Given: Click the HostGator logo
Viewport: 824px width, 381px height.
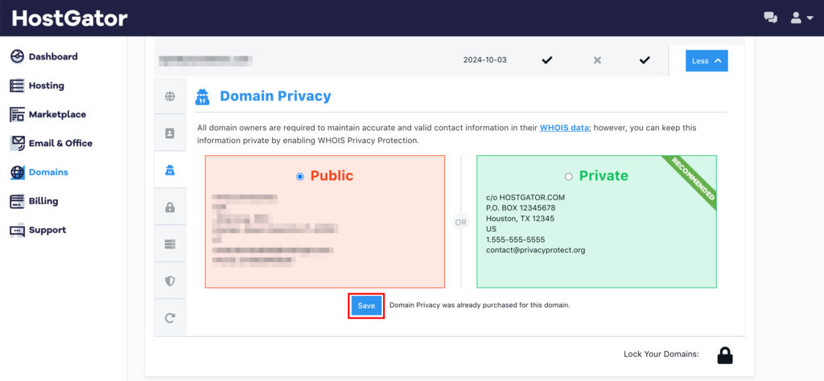Looking at the screenshot, I should point(70,18).
